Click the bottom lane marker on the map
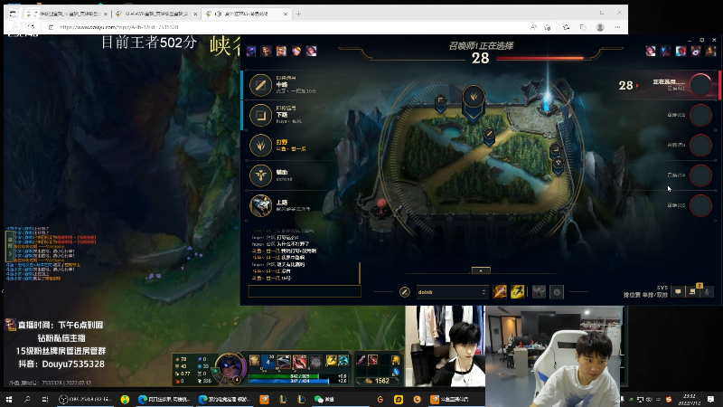Screen dimensions: 723x407 click(x=555, y=150)
